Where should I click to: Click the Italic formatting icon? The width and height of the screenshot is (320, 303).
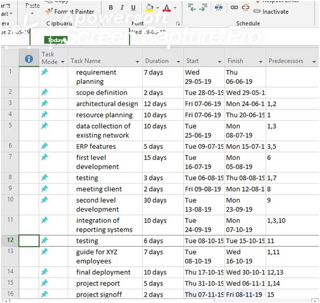point(122,8)
